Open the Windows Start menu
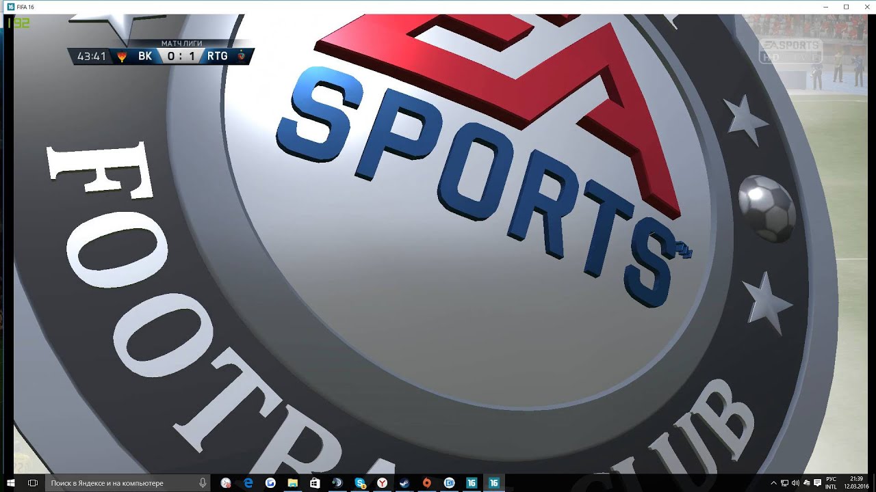The width and height of the screenshot is (876, 492). tap(11, 482)
